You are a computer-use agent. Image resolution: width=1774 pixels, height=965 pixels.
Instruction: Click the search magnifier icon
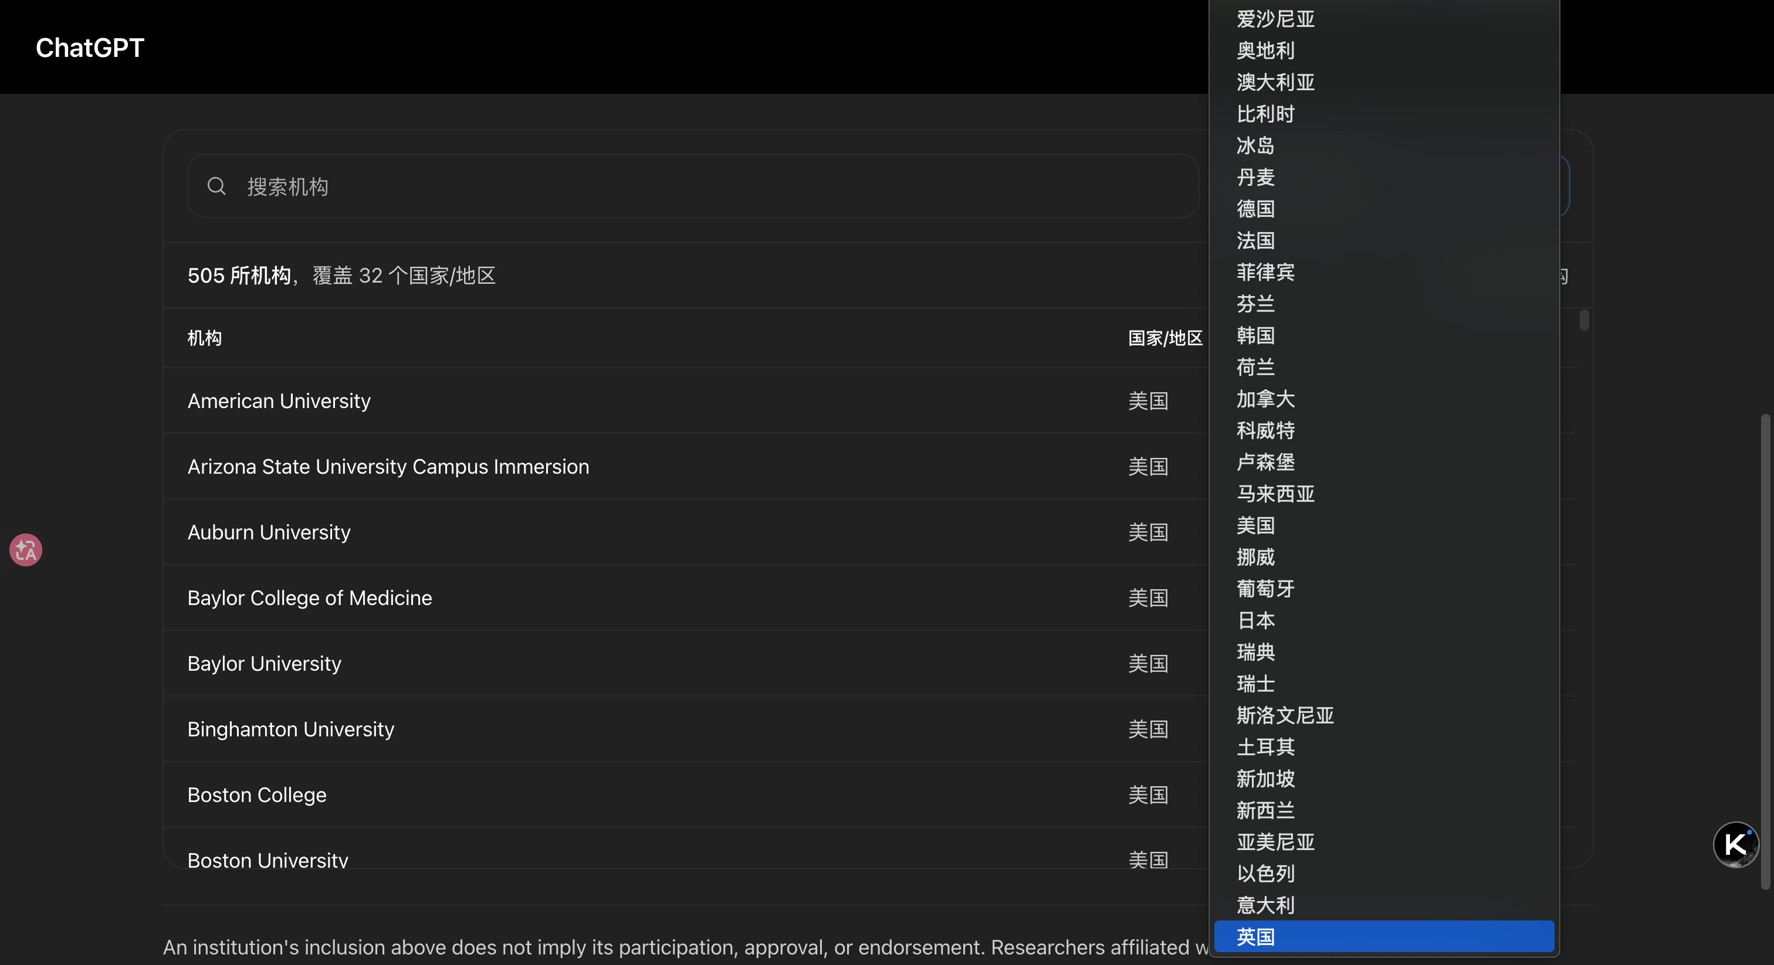coord(216,186)
